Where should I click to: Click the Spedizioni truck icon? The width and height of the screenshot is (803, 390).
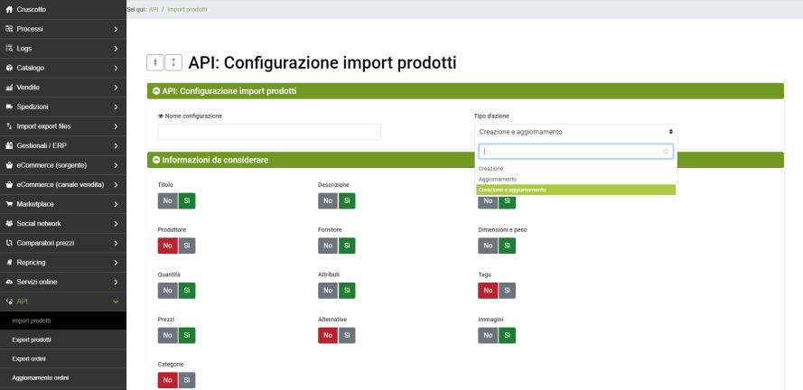click(x=9, y=107)
